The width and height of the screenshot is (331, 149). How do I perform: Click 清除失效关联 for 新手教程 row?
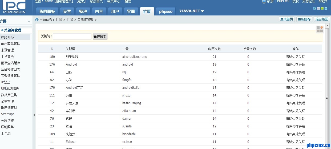[295, 57]
